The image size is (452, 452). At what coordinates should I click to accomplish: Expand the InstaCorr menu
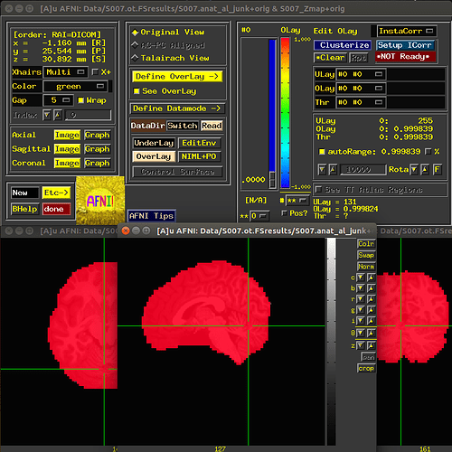(x=406, y=31)
